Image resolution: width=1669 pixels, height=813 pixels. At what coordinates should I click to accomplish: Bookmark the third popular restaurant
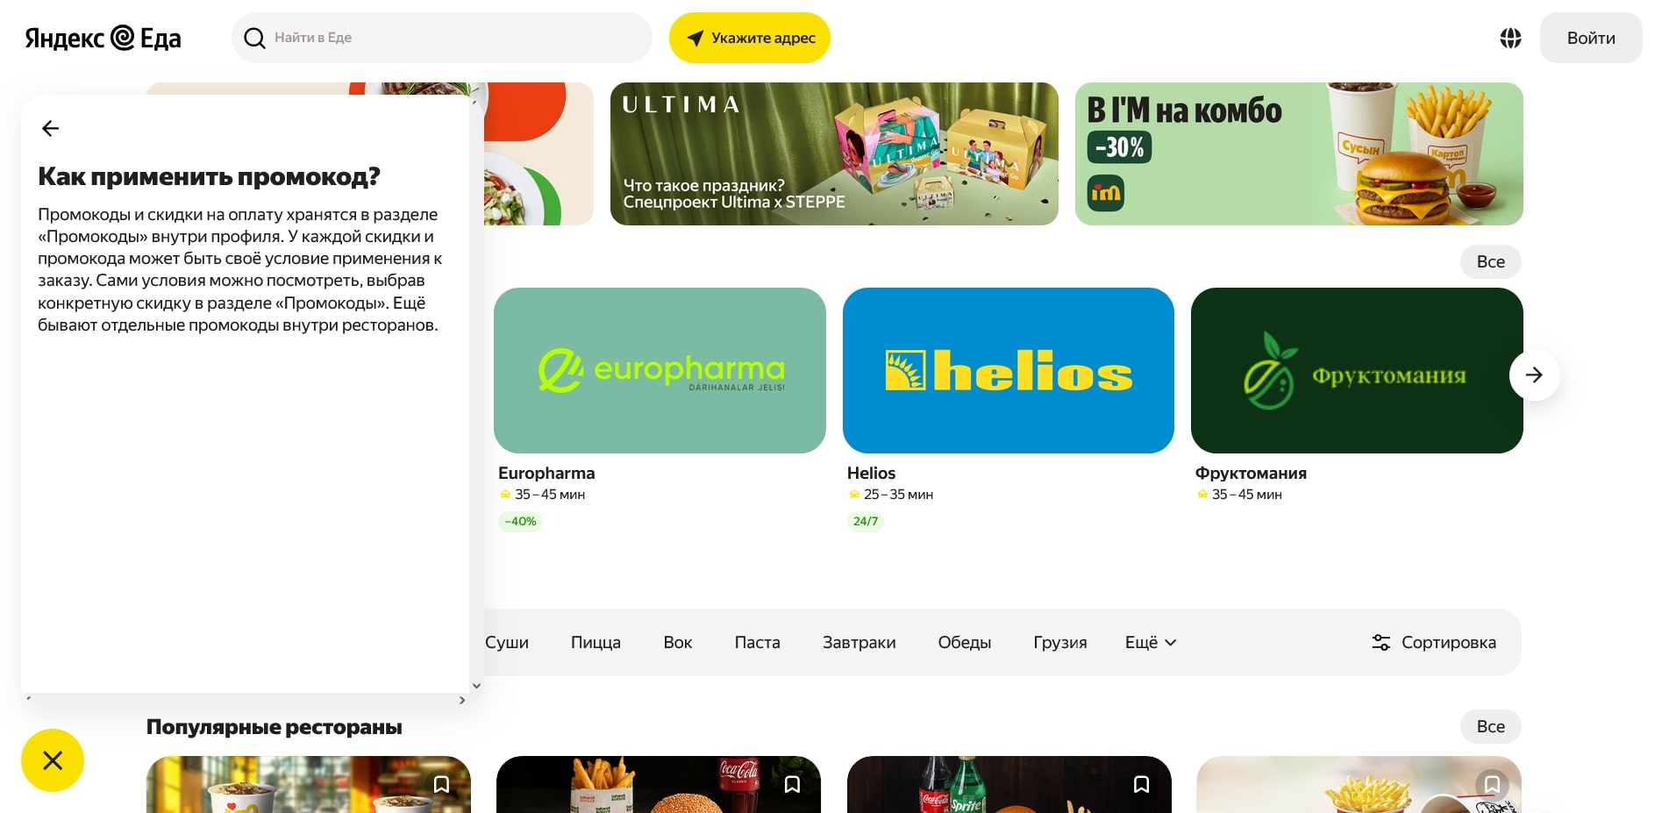1141,784
